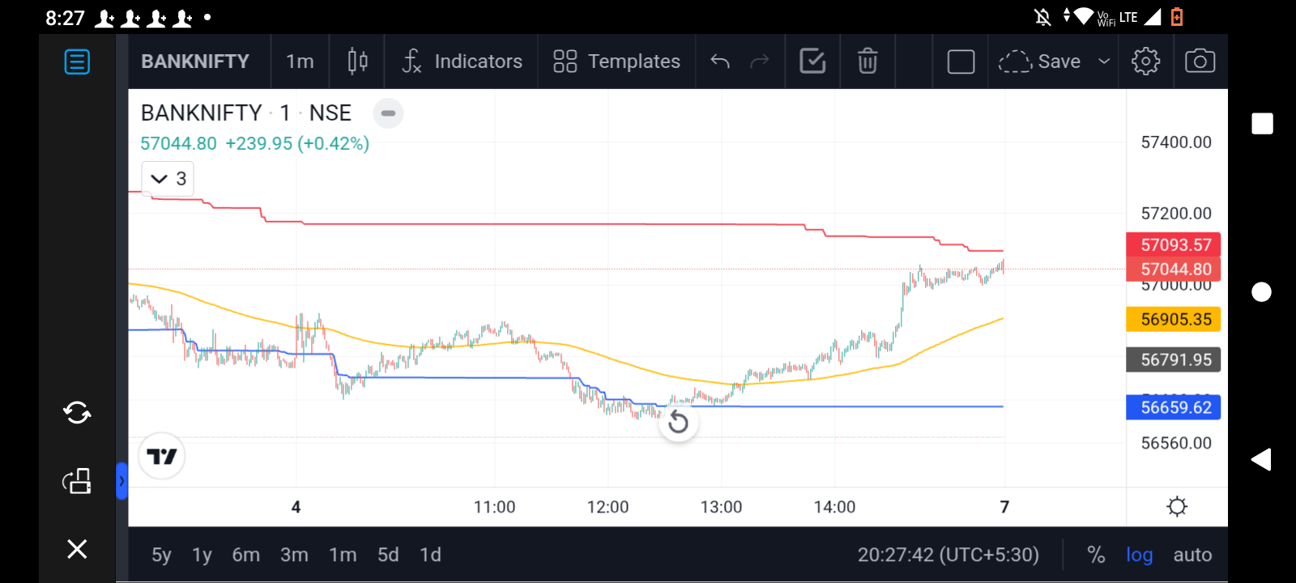Viewport: 1296px width, 583px height.
Task: Click the replay reset circular arrow on chart
Action: [678, 422]
